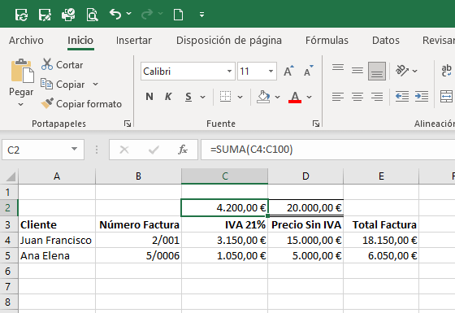Increase indent icon

(422, 97)
